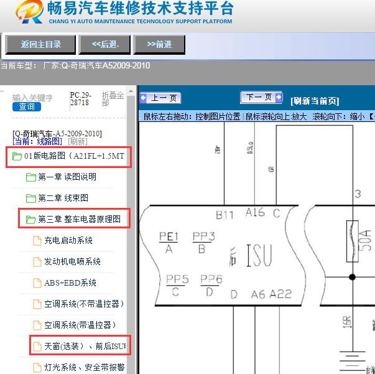The image size is (375, 374).
Task: Click the 刷新 link in sidebar
Action: [78, 141]
